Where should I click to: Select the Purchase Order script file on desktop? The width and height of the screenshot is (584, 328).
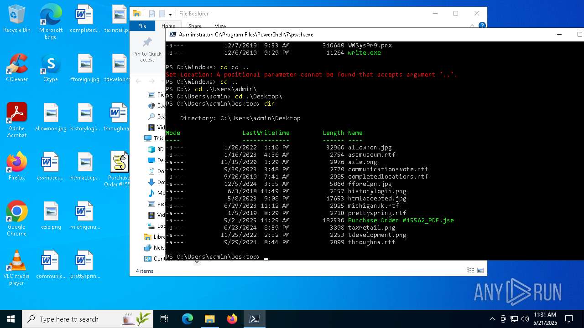coord(119,169)
